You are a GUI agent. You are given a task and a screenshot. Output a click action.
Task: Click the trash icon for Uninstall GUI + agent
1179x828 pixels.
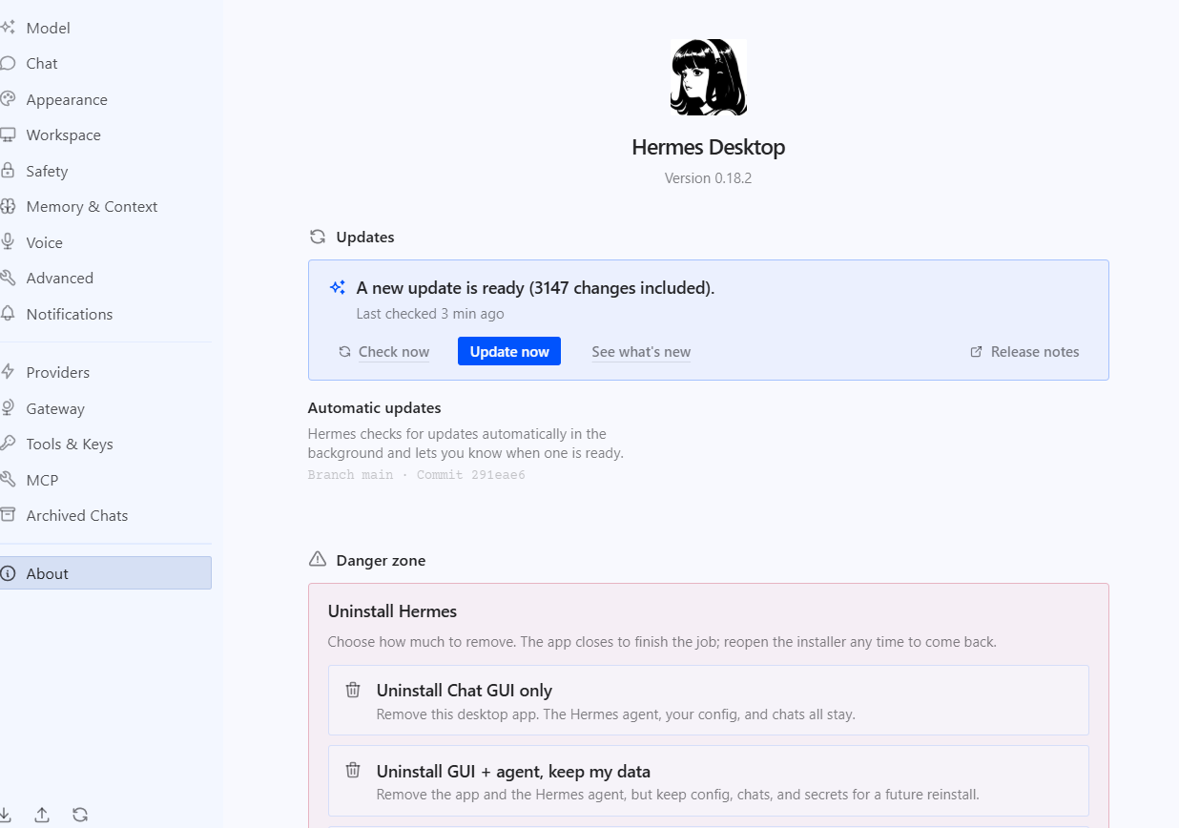tap(353, 770)
